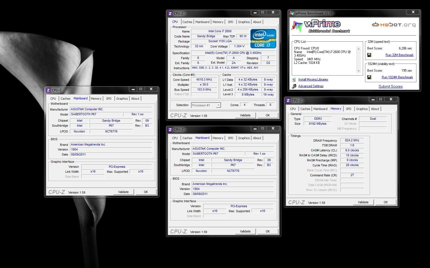Click the CPU-Z title icon of left Mainboard window

(48, 90)
